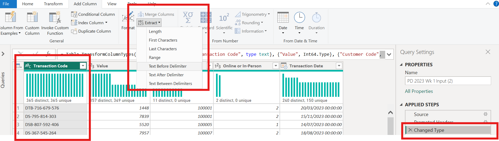Click the Merge Columns option
This screenshot has width=499, height=141.
pos(156,14)
